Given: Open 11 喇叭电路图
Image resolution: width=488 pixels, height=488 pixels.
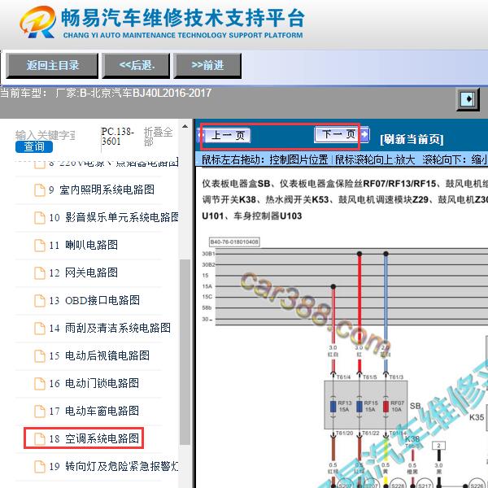Looking at the screenshot, I should pos(84,245).
